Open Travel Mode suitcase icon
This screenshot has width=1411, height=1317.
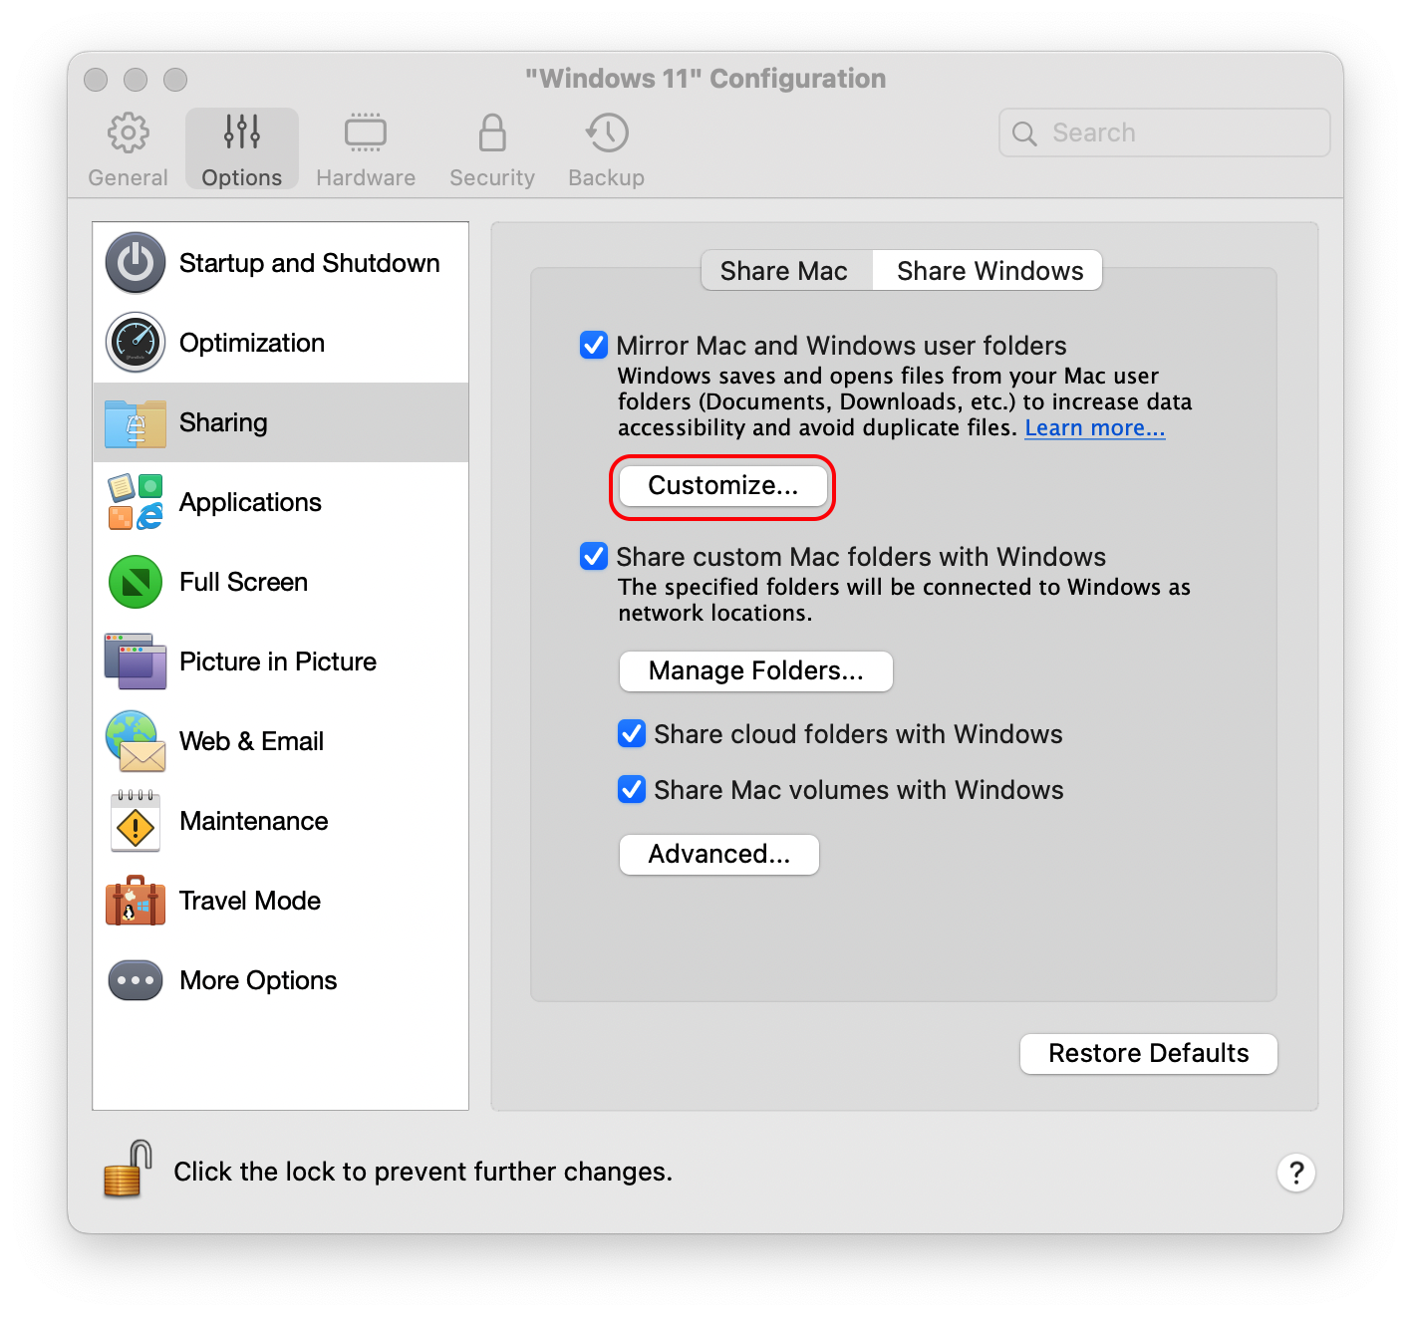click(136, 901)
